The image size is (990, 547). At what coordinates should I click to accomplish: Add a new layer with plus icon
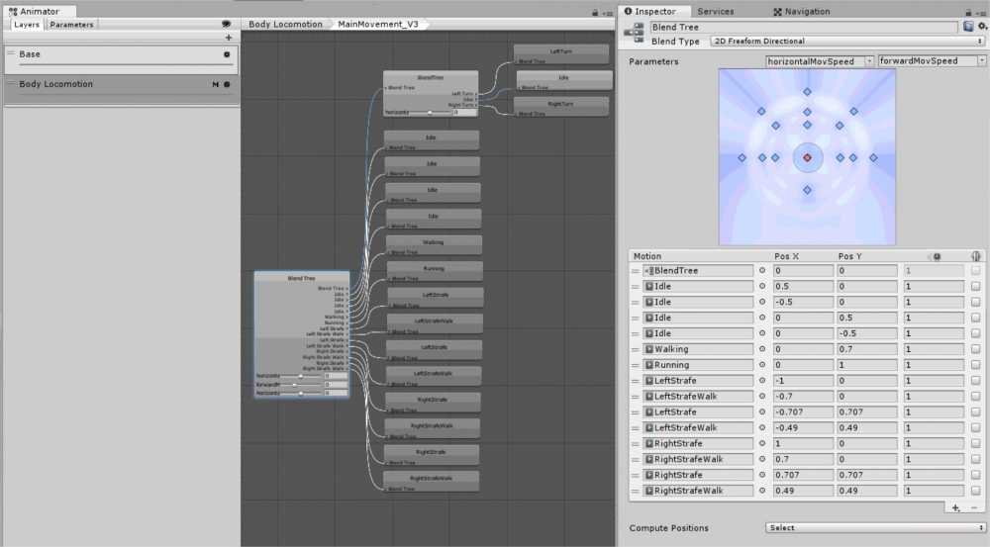click(229, 38)
